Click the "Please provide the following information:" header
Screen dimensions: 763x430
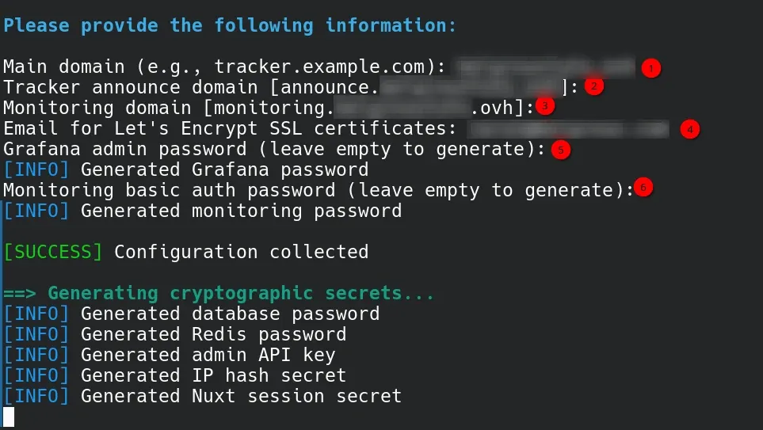pos(230,25)
